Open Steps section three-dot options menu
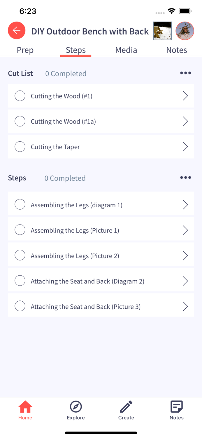This screenshot has width=202, height=438. (185, 178)
